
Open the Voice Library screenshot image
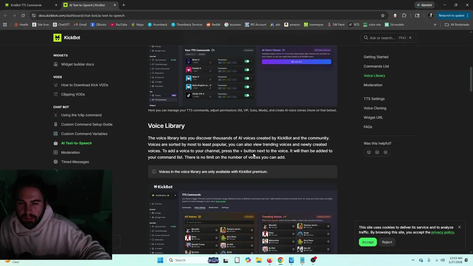[243, 219]
